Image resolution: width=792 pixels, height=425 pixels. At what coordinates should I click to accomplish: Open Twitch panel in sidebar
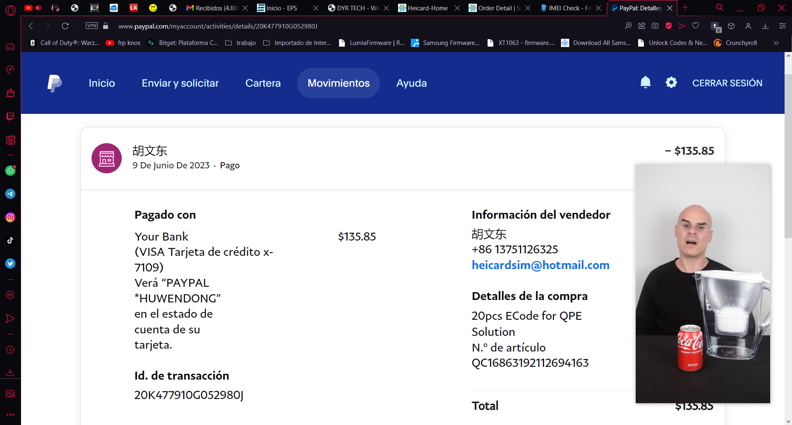click(10, 116)
